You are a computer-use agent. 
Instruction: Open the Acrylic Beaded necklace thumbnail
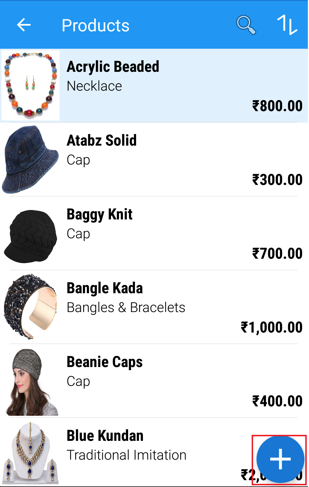31,85
